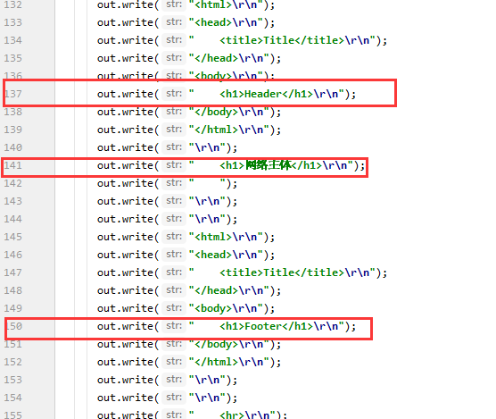Viewport: 496px width, 419px height.
Task: Click the 网络主体 h1 code on line 141
Action: 271,165
